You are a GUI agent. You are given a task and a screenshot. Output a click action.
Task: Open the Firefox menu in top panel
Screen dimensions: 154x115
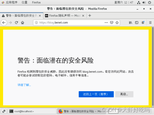click(x=36, y=2)
